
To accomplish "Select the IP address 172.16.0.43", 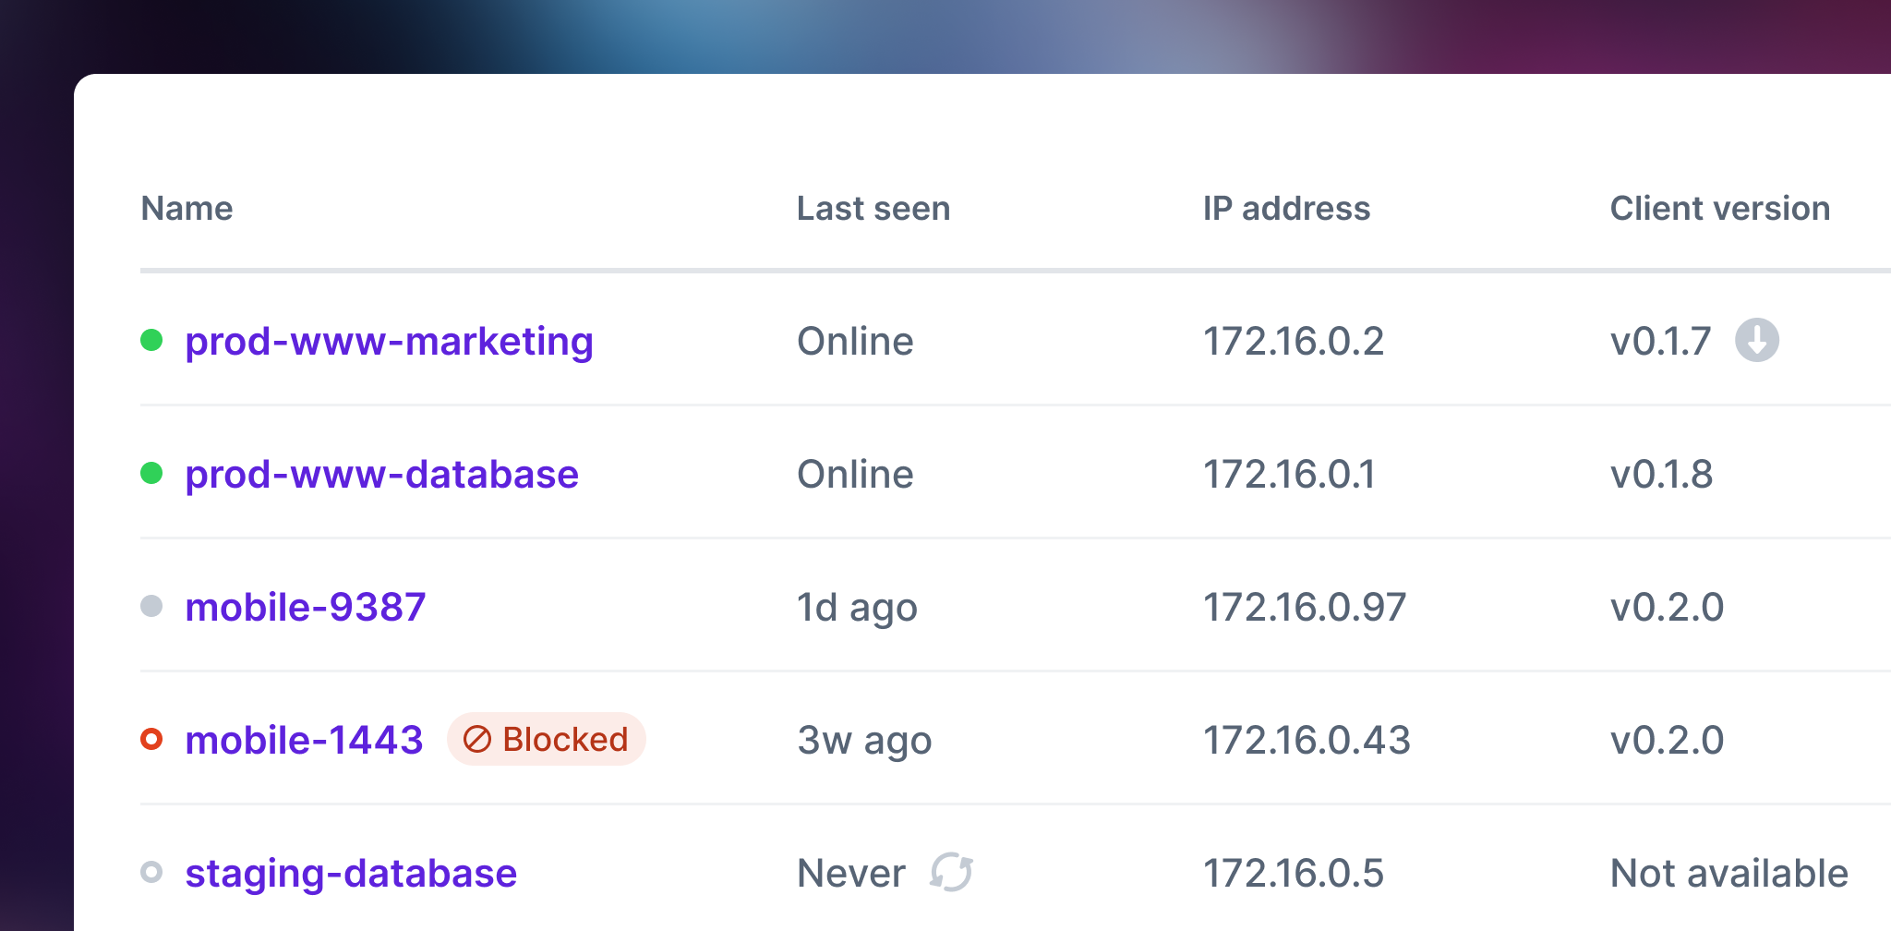I will coord(1307,739).
